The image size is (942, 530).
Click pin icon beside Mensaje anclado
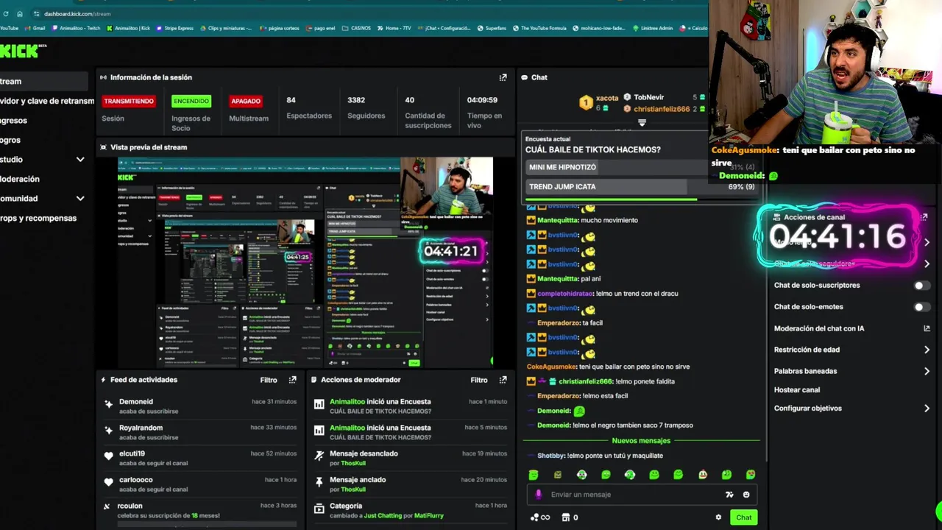click(319, 482)
